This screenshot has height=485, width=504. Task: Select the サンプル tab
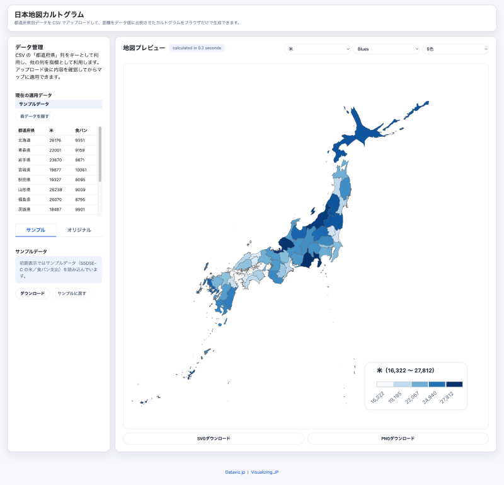[x=35, y=230]
